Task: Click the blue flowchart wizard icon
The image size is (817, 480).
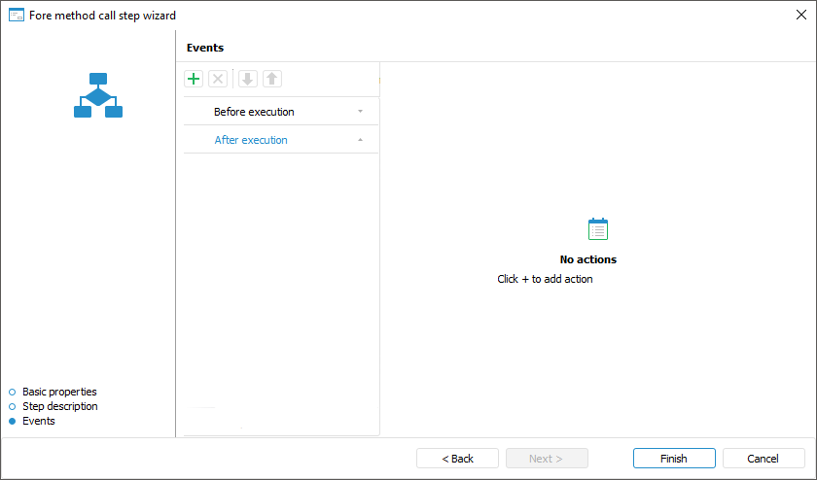Action: (98, 95)
